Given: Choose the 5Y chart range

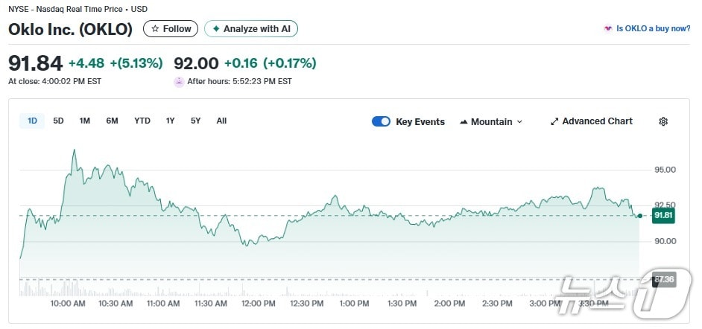Looking at the screenshot, I should pos(195,121).
